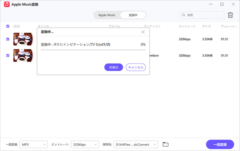The image size is (240, 151).
Task: Click the conversion progress bar
Action: tap(93, 50)
